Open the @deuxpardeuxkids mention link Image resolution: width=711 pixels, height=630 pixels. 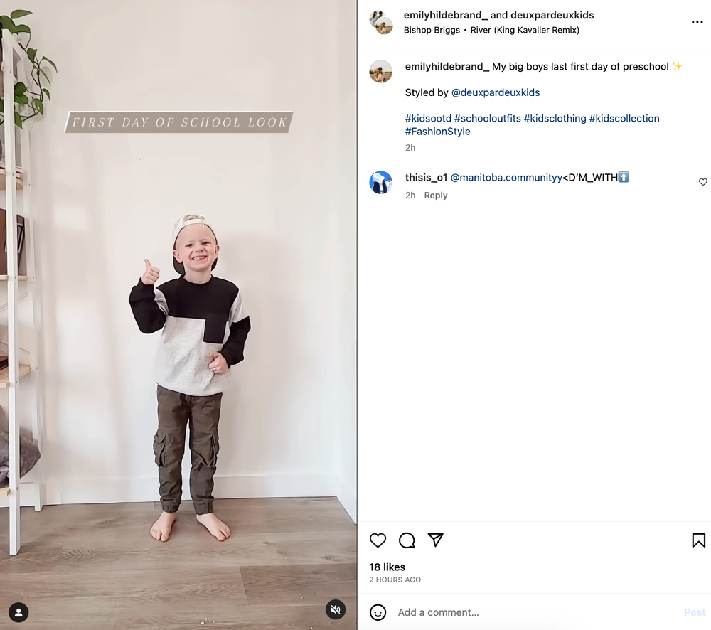pos(496,92)
